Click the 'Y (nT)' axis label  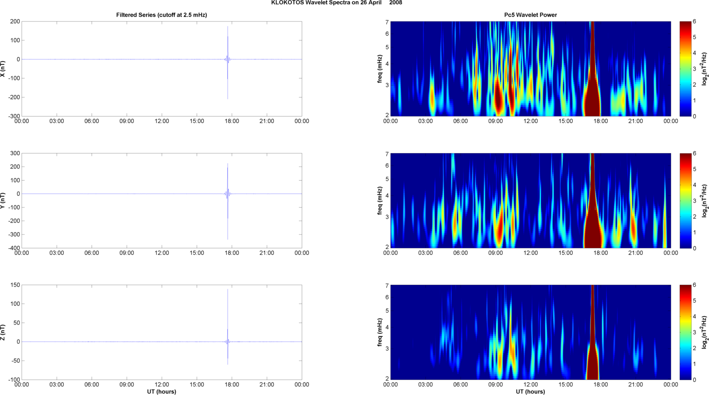(3, 201)
